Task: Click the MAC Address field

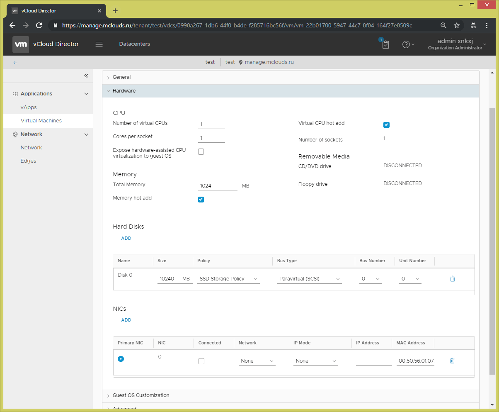Action: pyautogui.click(x=415, y=361)
